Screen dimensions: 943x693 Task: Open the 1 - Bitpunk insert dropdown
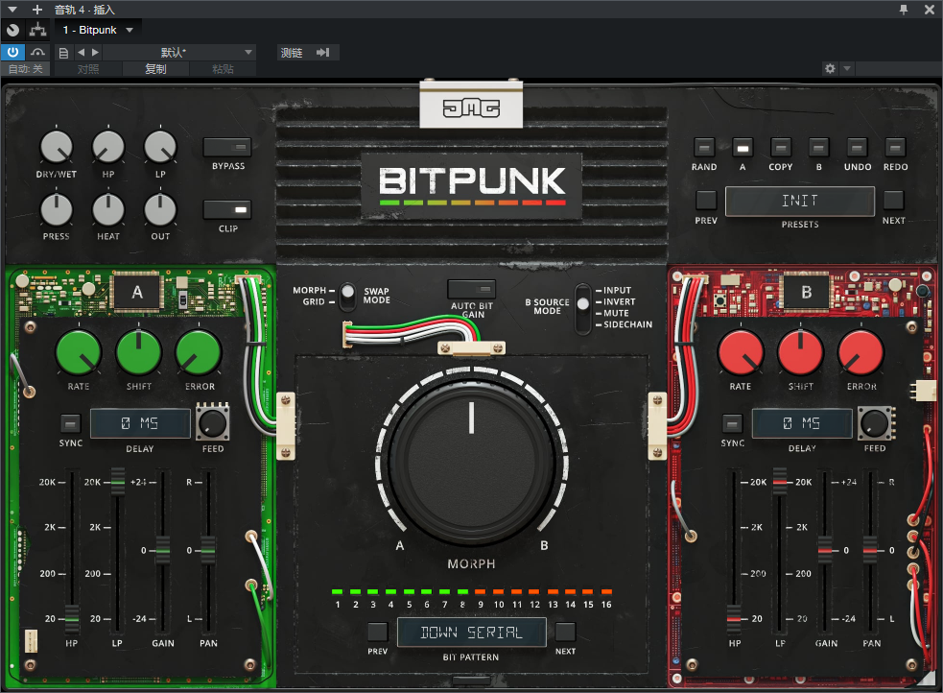point(98,30)
